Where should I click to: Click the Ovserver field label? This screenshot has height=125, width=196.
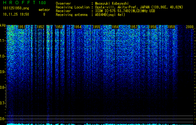(x=63, y=3)
